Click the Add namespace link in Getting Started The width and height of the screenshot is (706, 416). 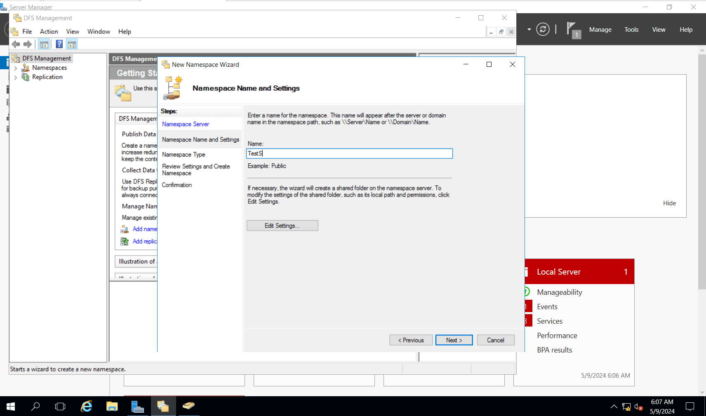coord(145,229)
